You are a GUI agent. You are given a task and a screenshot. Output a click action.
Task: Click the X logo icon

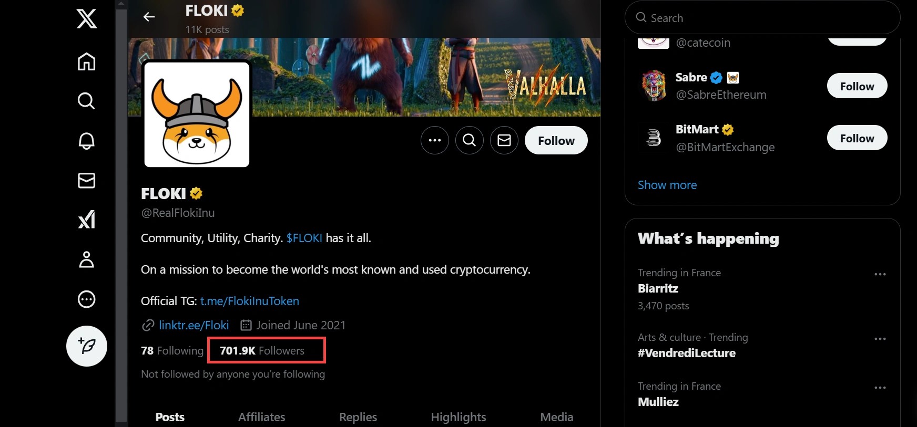click(x=87, y=19)
